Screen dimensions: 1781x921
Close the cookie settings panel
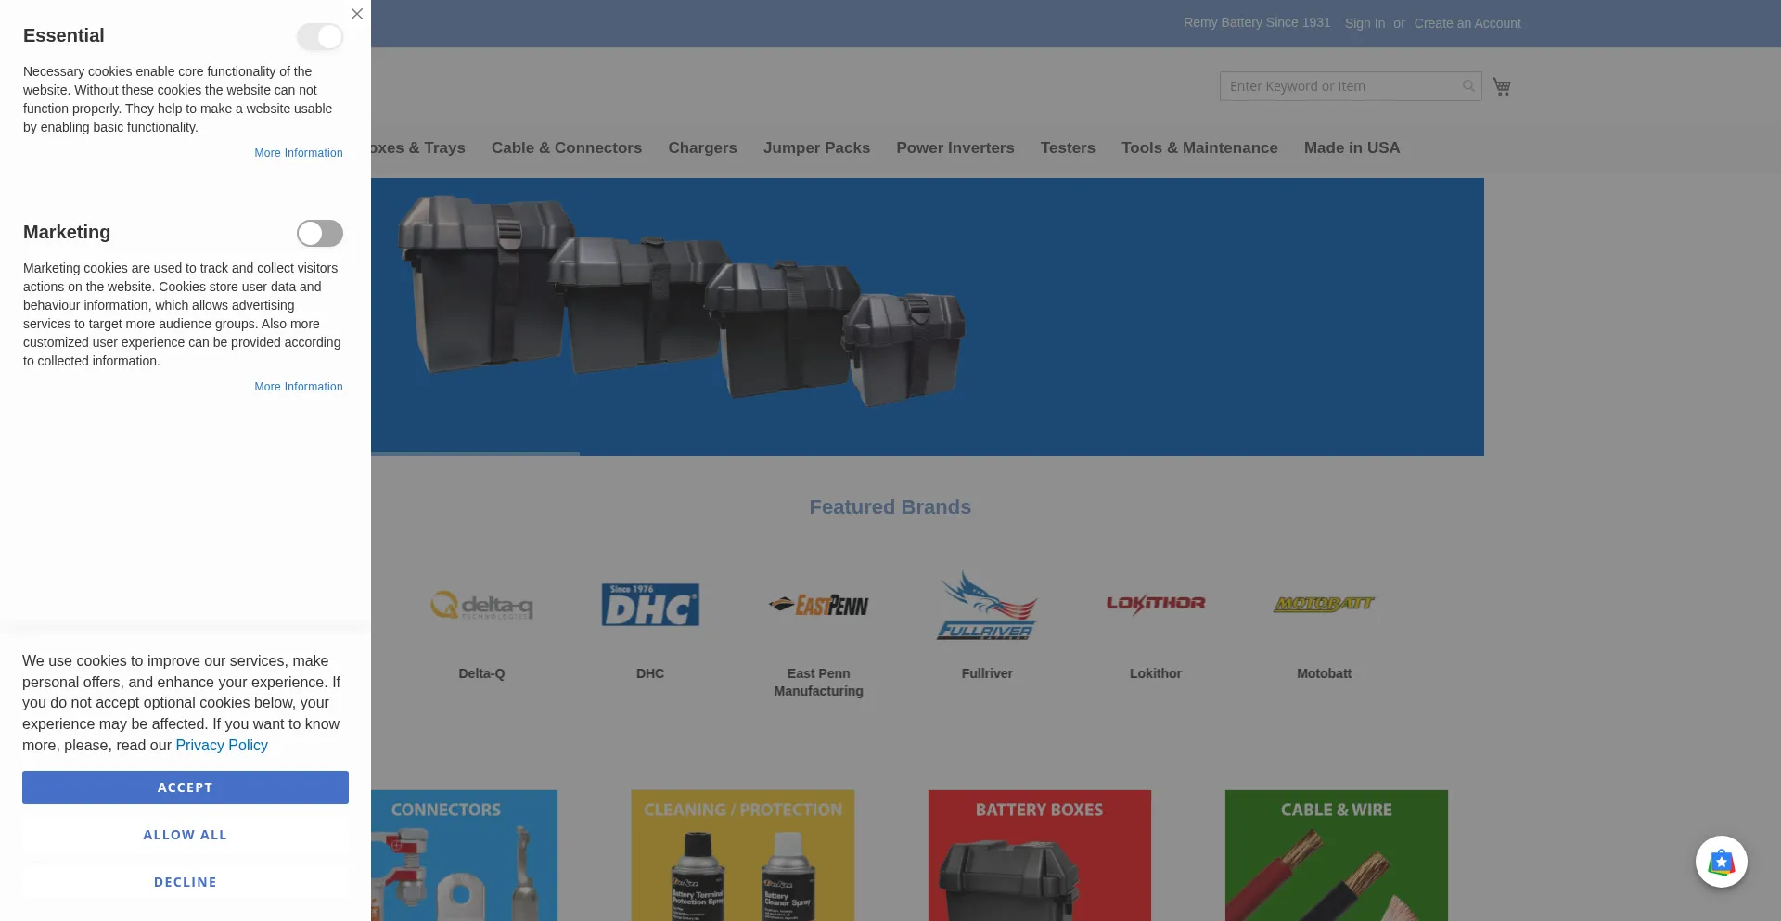click(357, 14)
